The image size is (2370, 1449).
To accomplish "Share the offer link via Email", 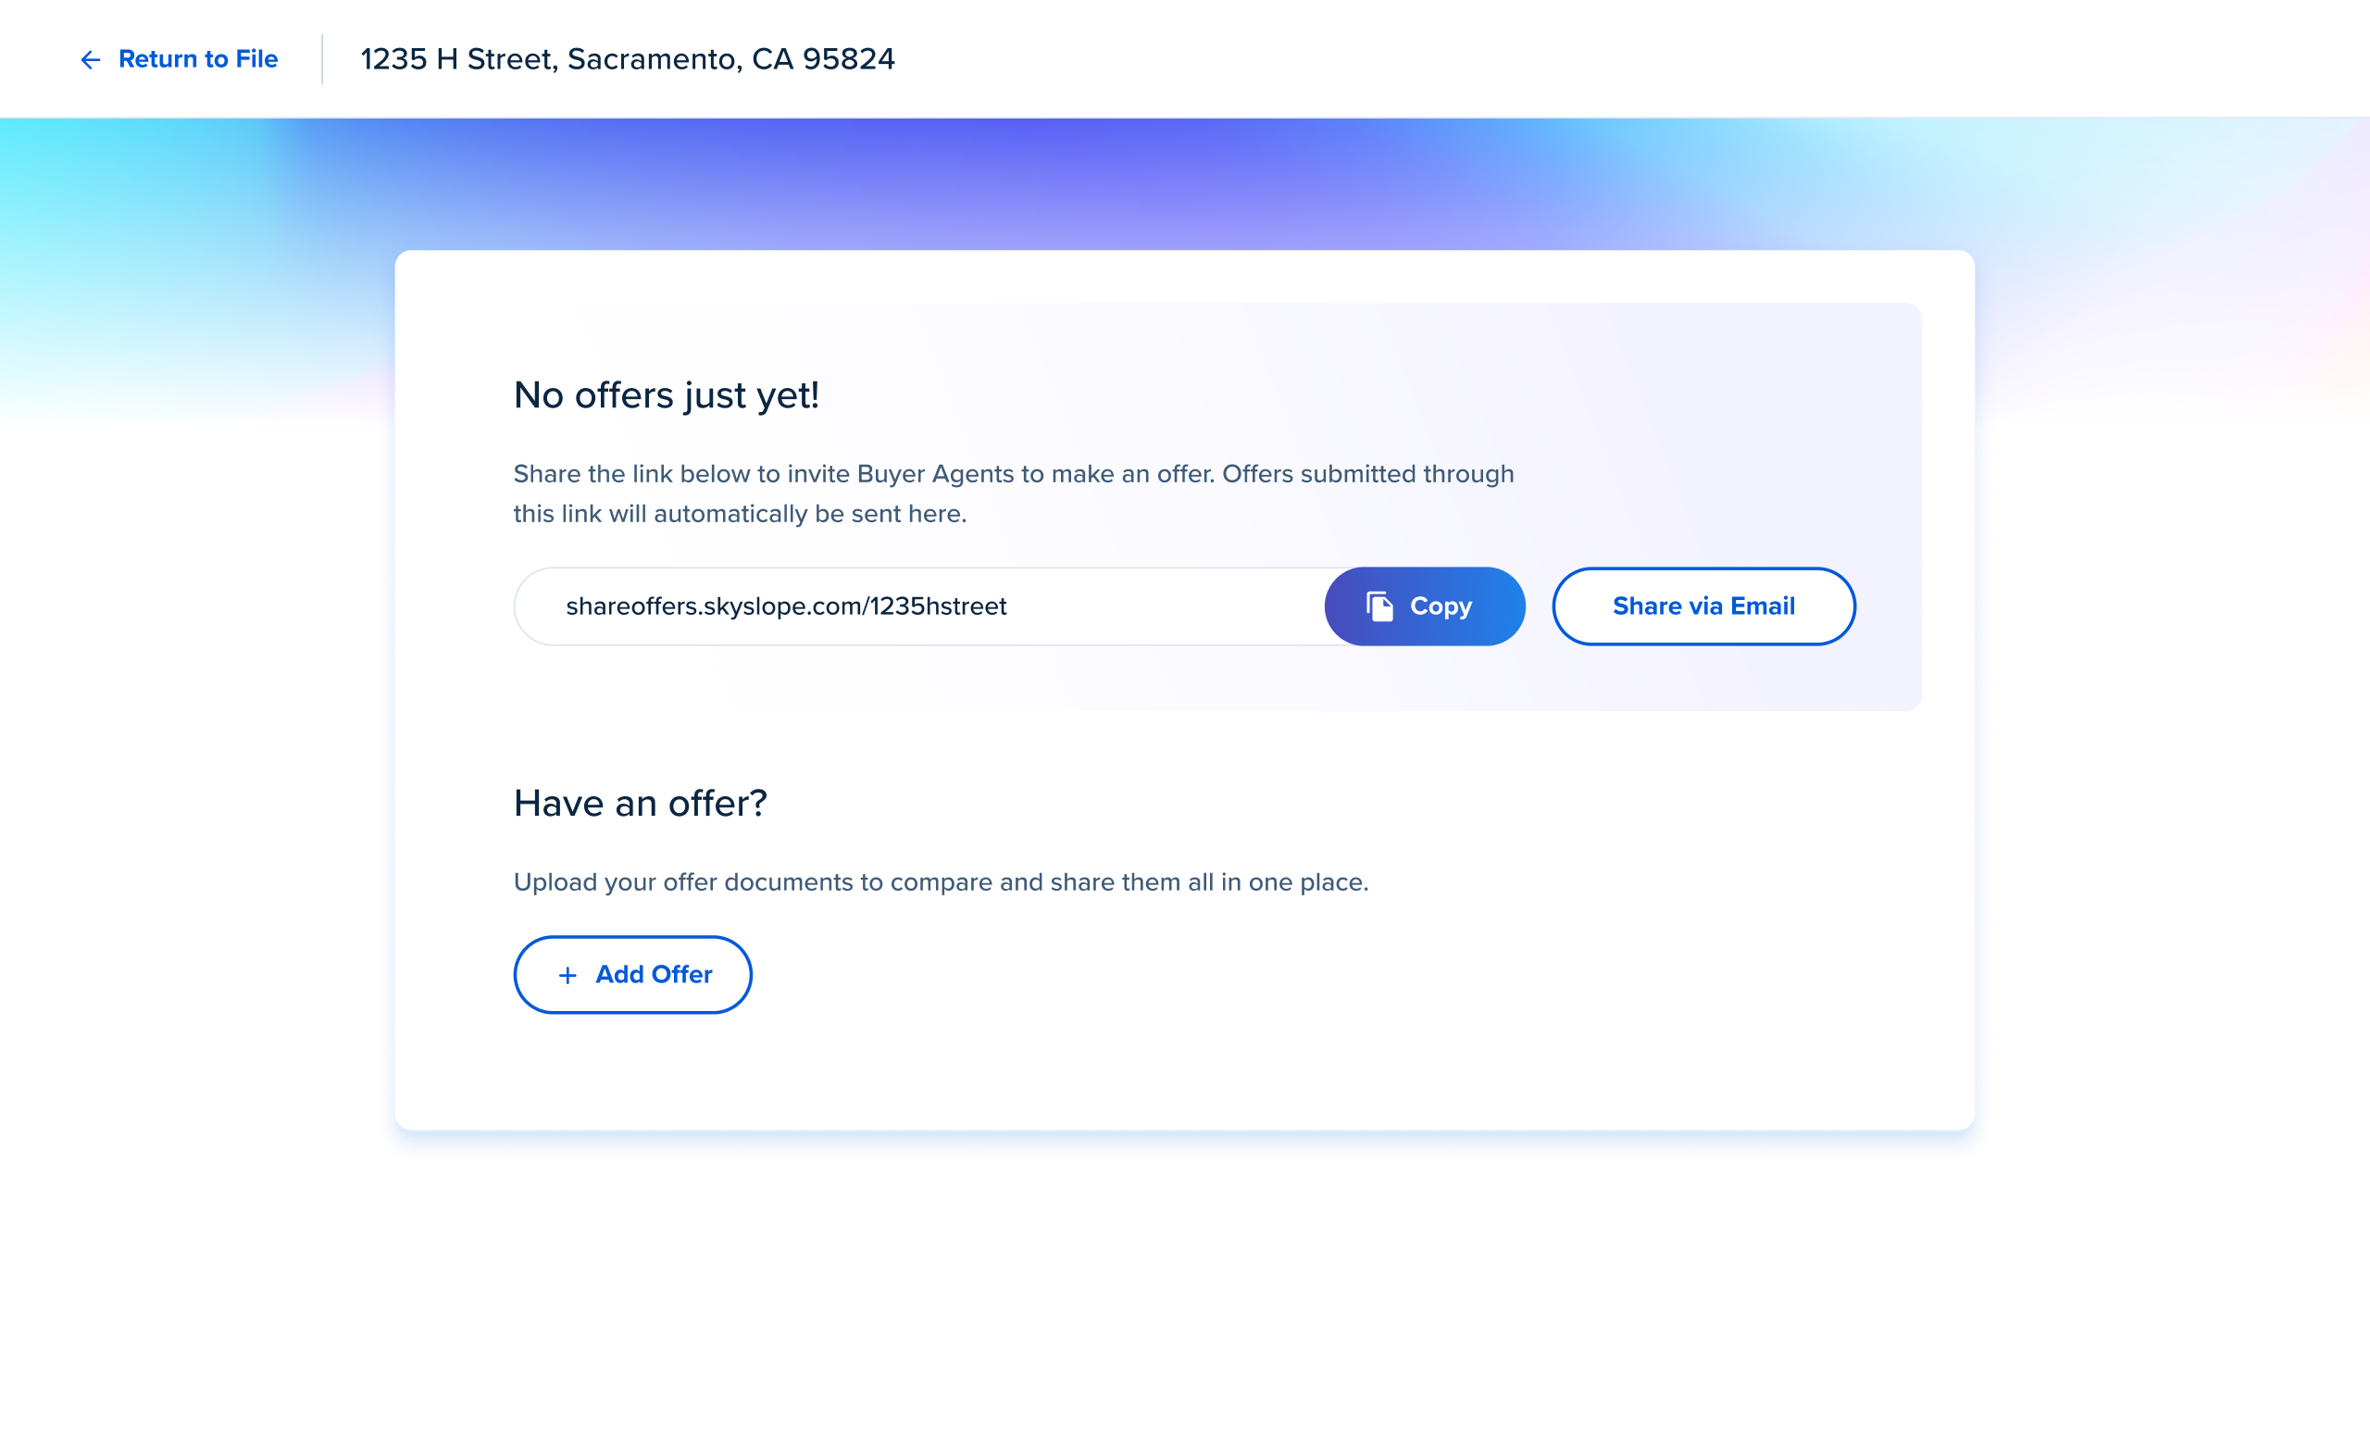I will (x=1703, y=606).
